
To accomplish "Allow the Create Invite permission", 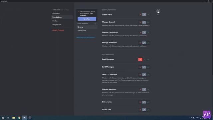I will pyautogui.click(x=148, y=15).
